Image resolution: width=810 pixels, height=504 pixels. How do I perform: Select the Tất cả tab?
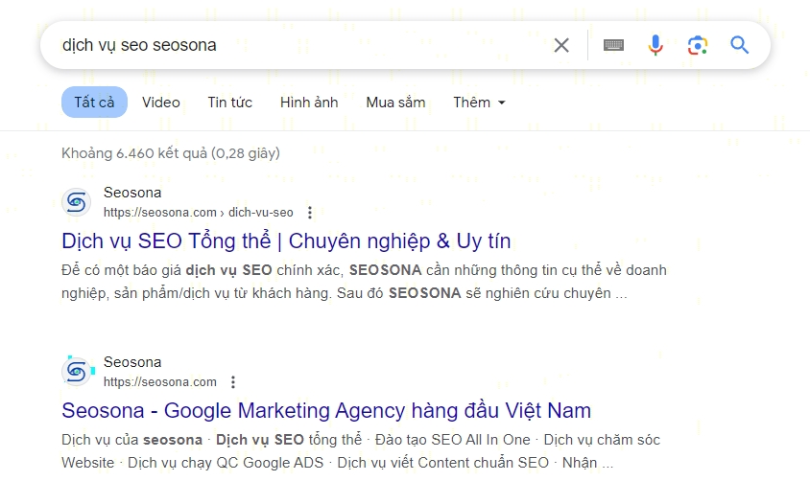[94, 103]
